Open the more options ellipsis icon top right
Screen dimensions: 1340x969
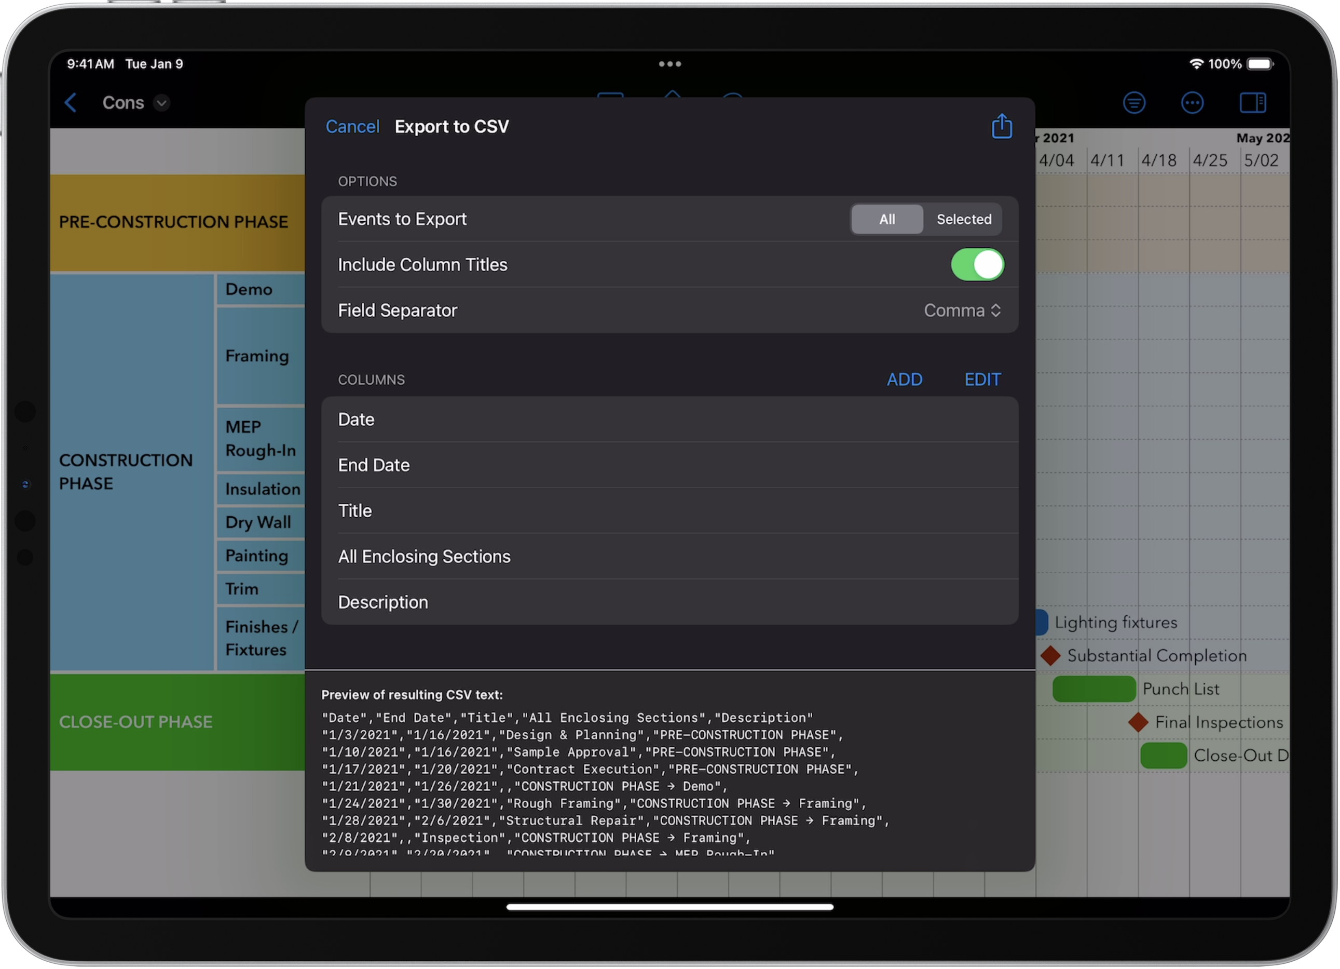(1192, 102)
